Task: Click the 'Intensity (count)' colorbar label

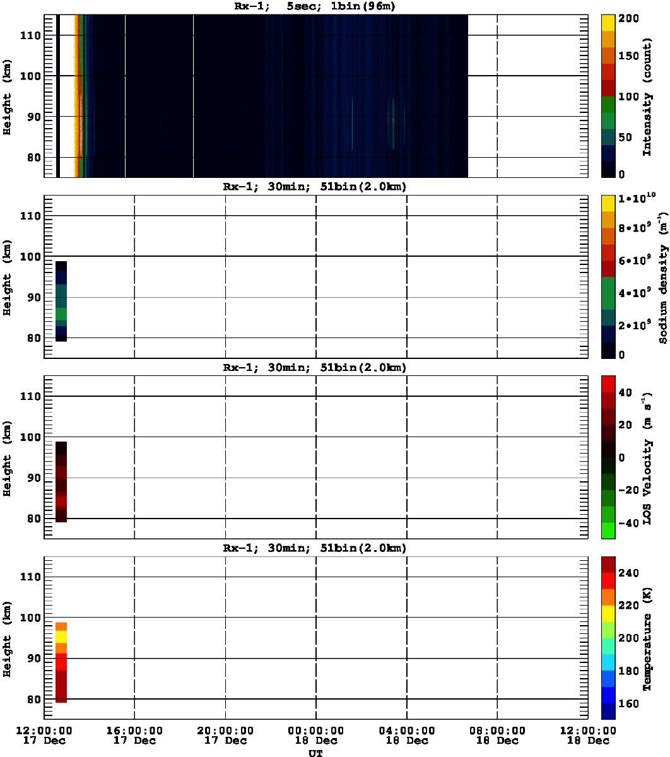Action: click(x=647, y=96)
